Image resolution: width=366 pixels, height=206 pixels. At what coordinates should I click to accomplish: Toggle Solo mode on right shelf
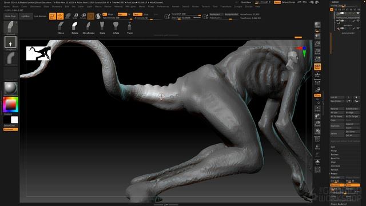317,163
